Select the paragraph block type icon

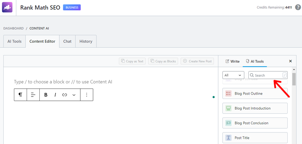click(20, 95)
